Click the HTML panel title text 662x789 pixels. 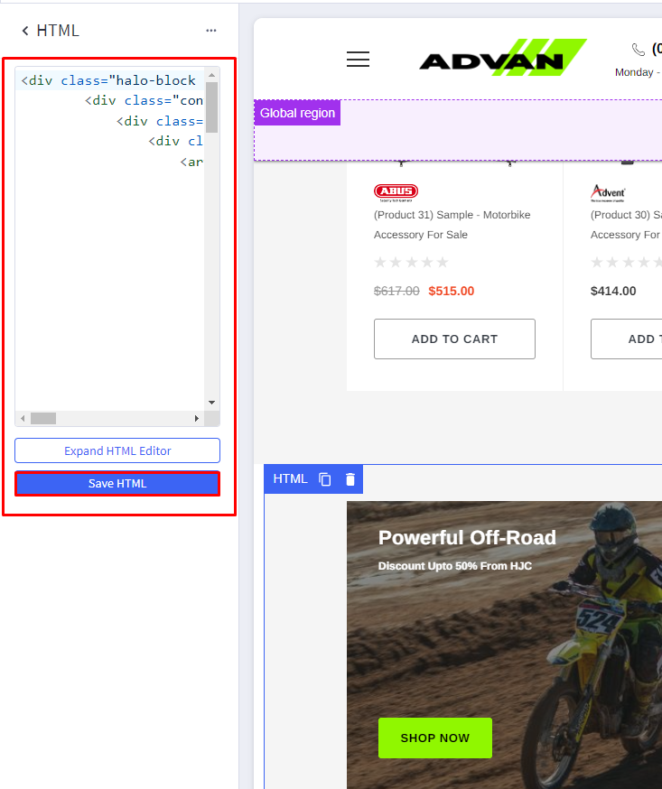pos(58,31)
